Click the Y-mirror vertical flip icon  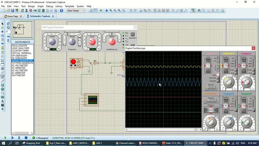pyautogui.click(x=8, y=41)
